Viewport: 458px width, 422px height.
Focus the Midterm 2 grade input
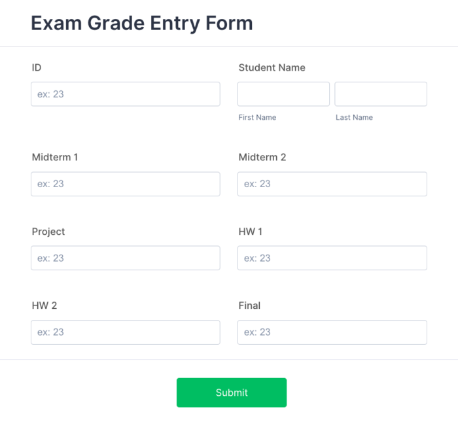(x=332, y=184)
